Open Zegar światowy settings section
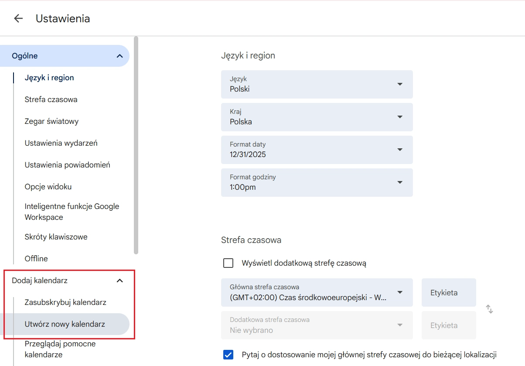The width and height of the screenshot is (525, 366). (51, 121)
